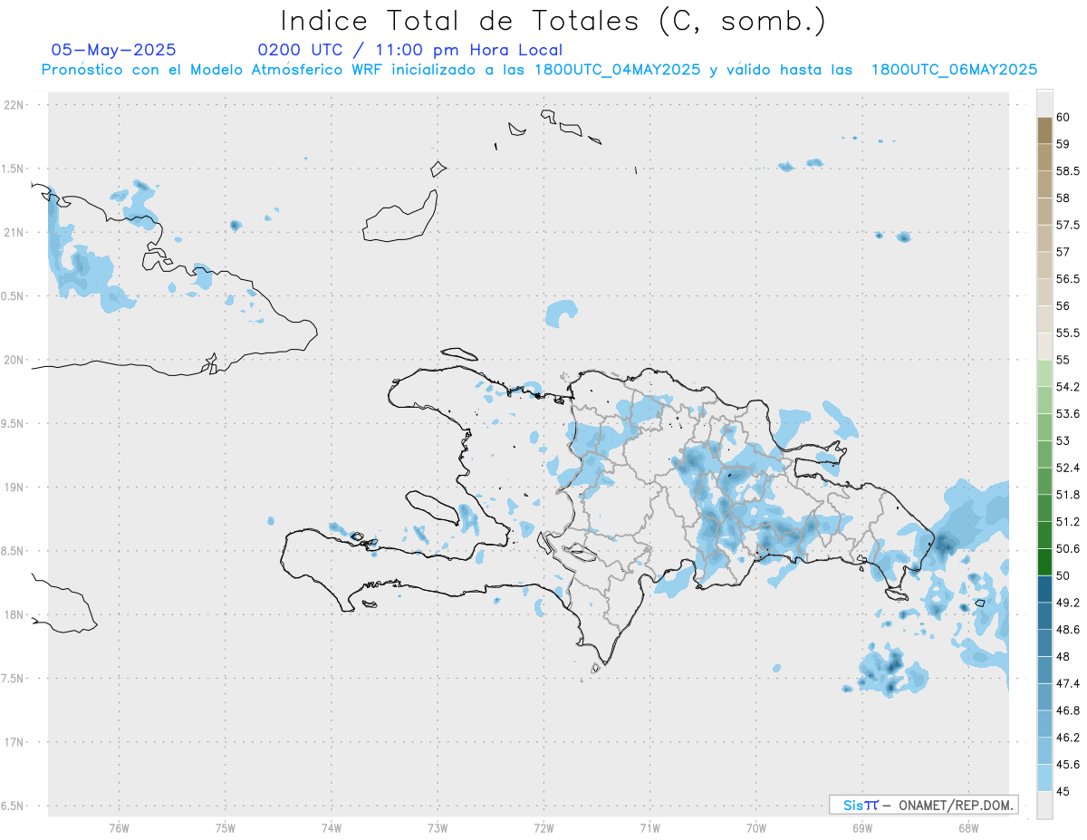Image resolution: width=1087 pixels, height=840 pixels.
Task: Click the colorbar value '45'
Action: point(1063,791)
